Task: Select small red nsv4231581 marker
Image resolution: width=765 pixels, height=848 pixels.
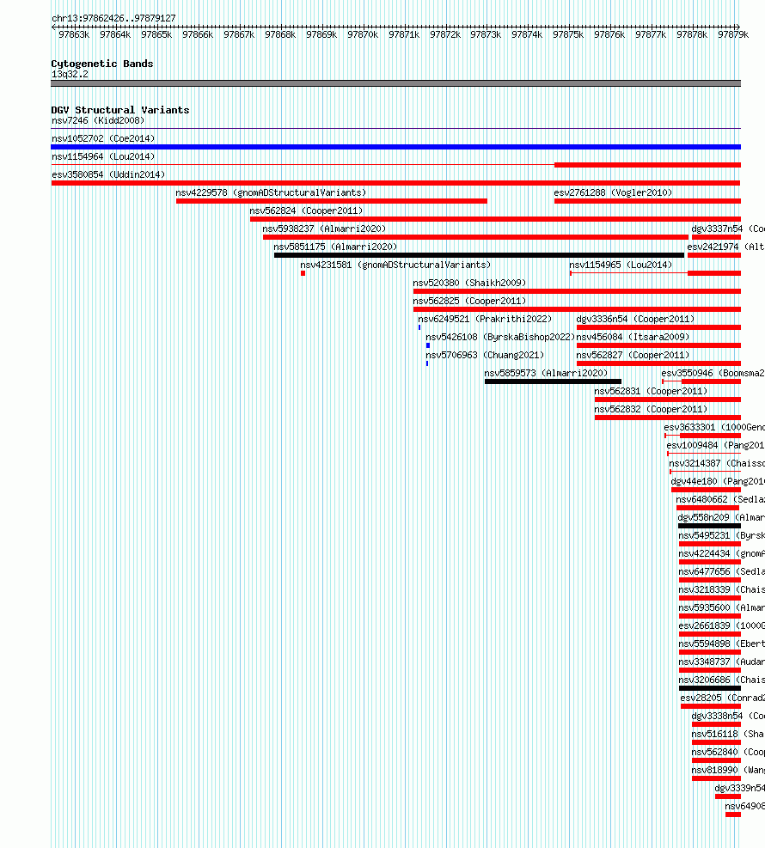Action: tap(303, 273)
